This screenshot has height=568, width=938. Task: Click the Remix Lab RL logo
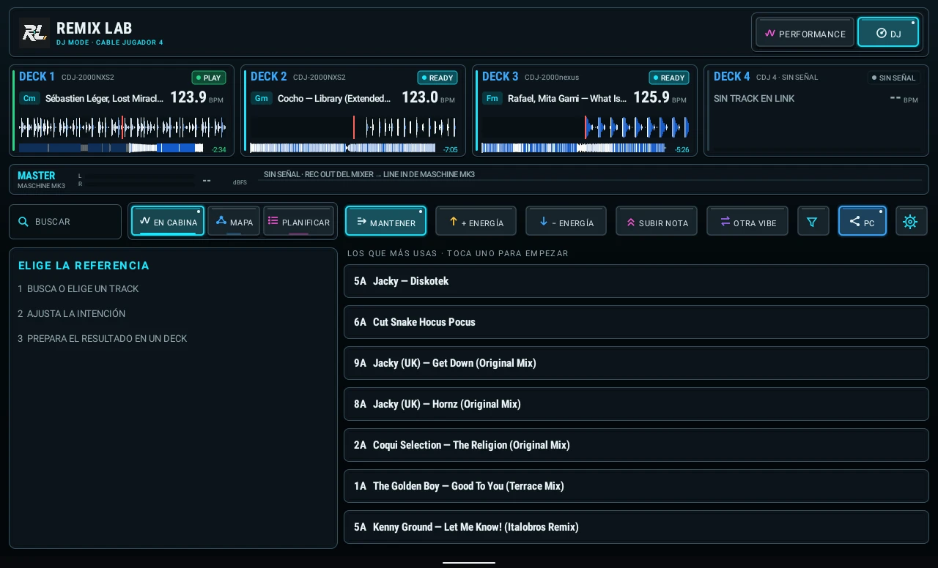click(34, 33)
